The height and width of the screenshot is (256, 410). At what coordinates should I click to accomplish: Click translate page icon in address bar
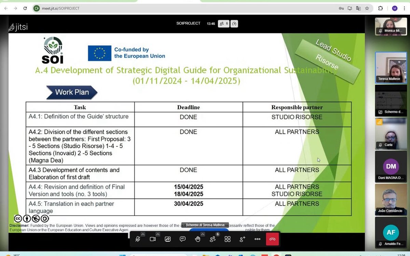[x=358, y=8]
